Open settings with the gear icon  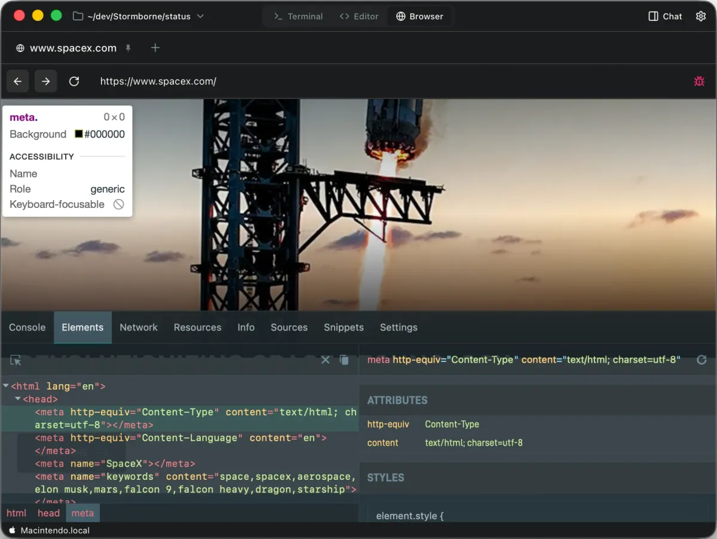pyautogui.click(x=700, y=16)
